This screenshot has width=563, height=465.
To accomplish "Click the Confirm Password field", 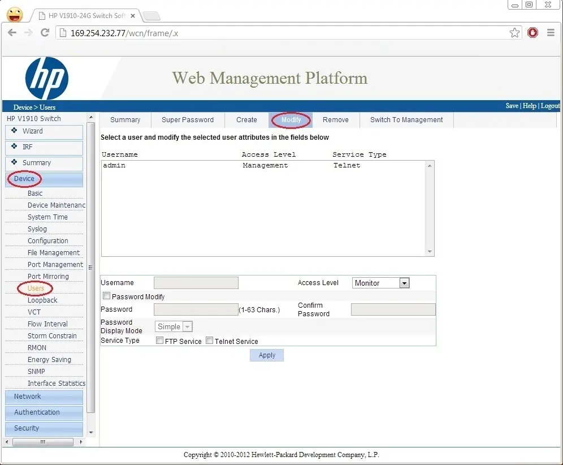I will point(393,309).
